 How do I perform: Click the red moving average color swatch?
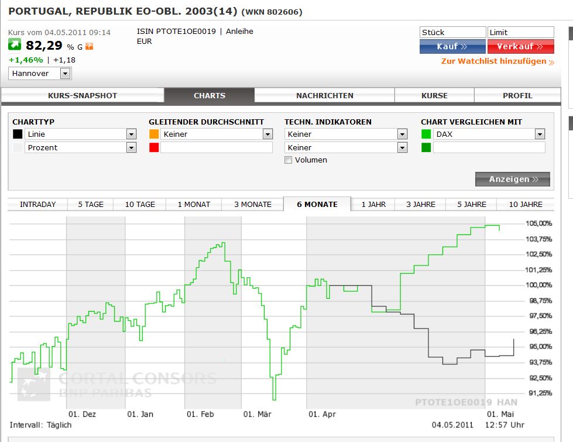point(154,148)
